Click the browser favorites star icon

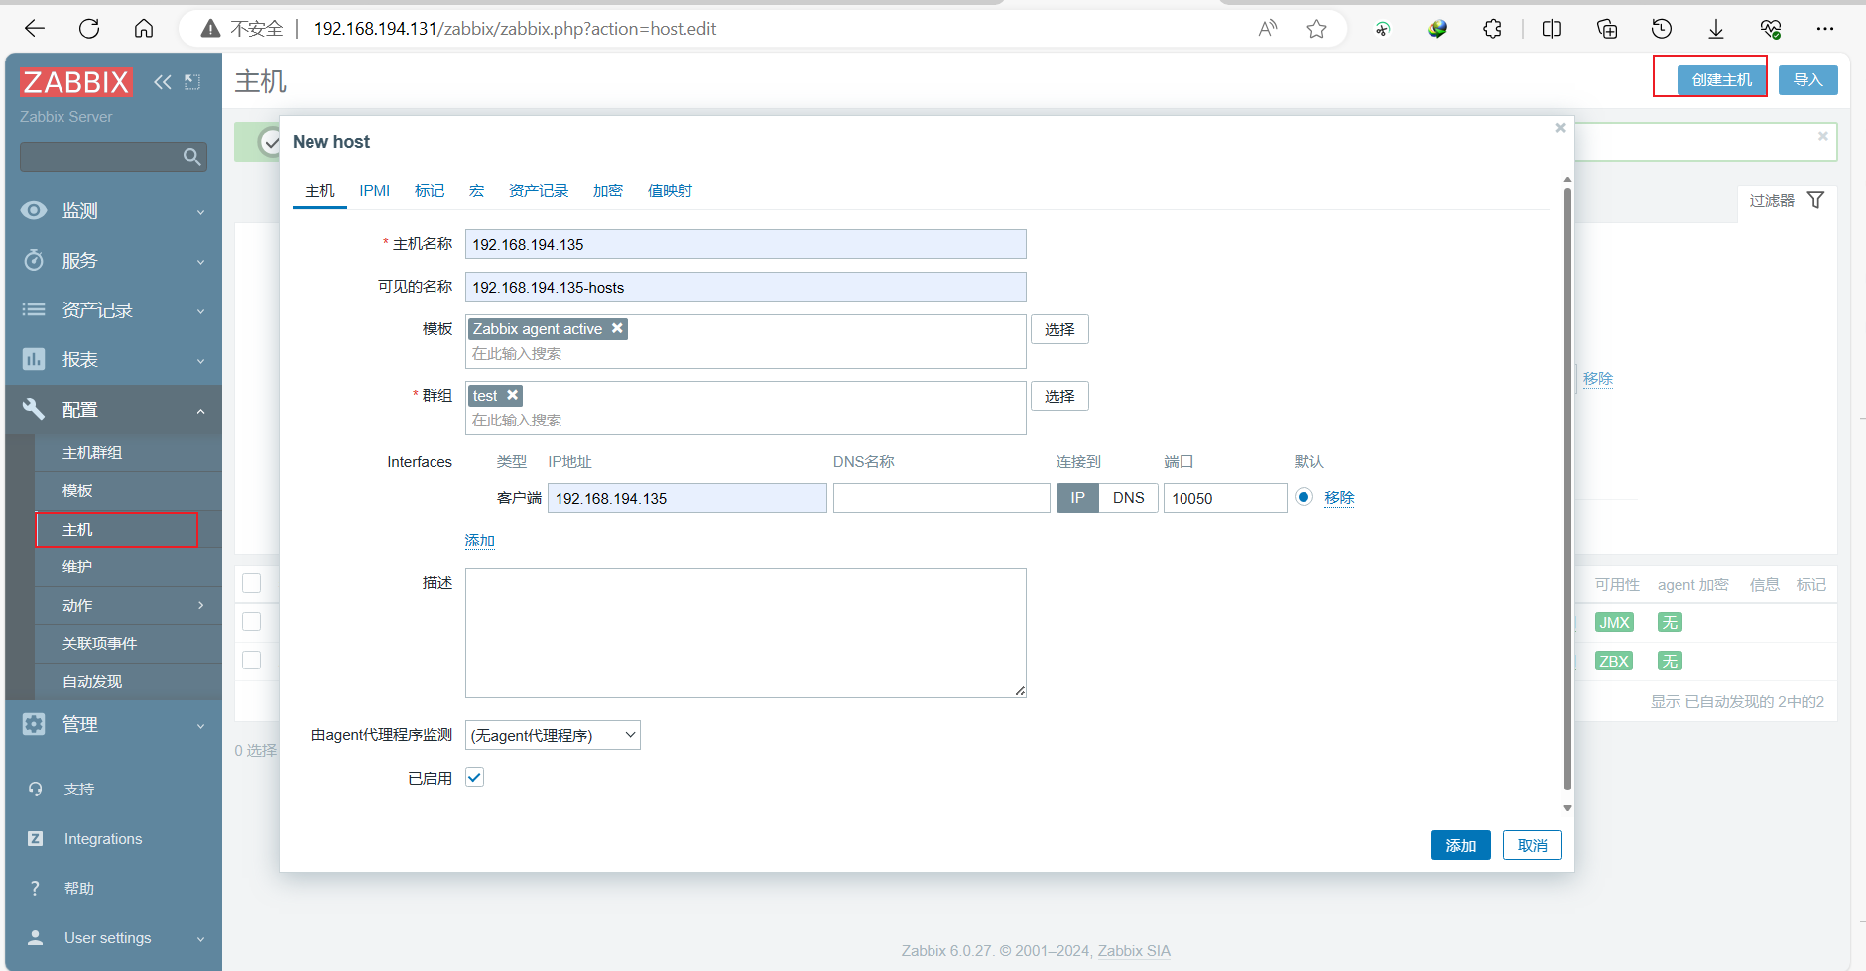point(1316,29)
